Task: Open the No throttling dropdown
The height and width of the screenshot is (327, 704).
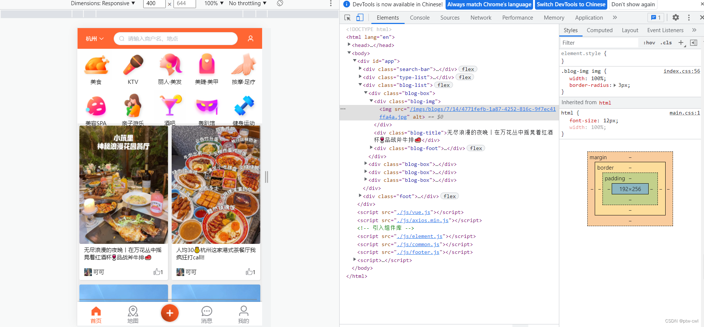Action: click(x=248, y=3)
